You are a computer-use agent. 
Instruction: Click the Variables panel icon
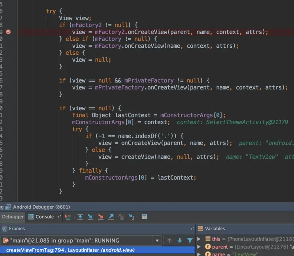(x=201, y=229)
